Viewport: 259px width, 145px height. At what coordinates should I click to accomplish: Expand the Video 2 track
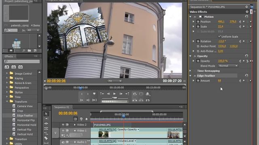point(75,124)
